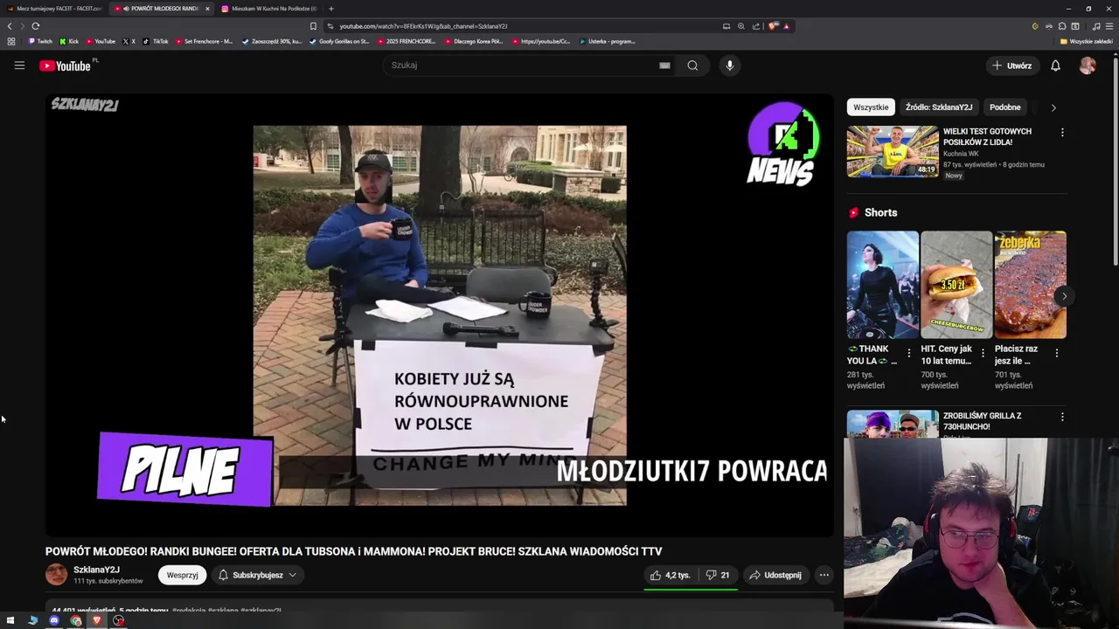The width and height of the screenshot is (1119, 629).
Task: Open the zoom magnifier icon in address bar
Action: (x=741, y=26)
